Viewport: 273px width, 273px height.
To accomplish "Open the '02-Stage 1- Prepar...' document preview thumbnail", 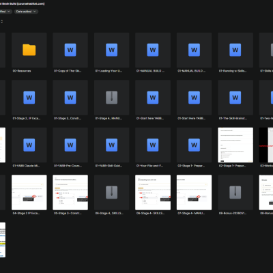I will [x=235, y=145].
